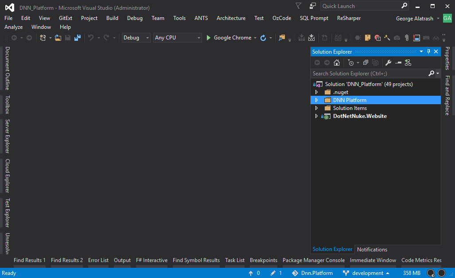455x278 pixels.
Task: Open the Output tab
Action: (122, 260)
